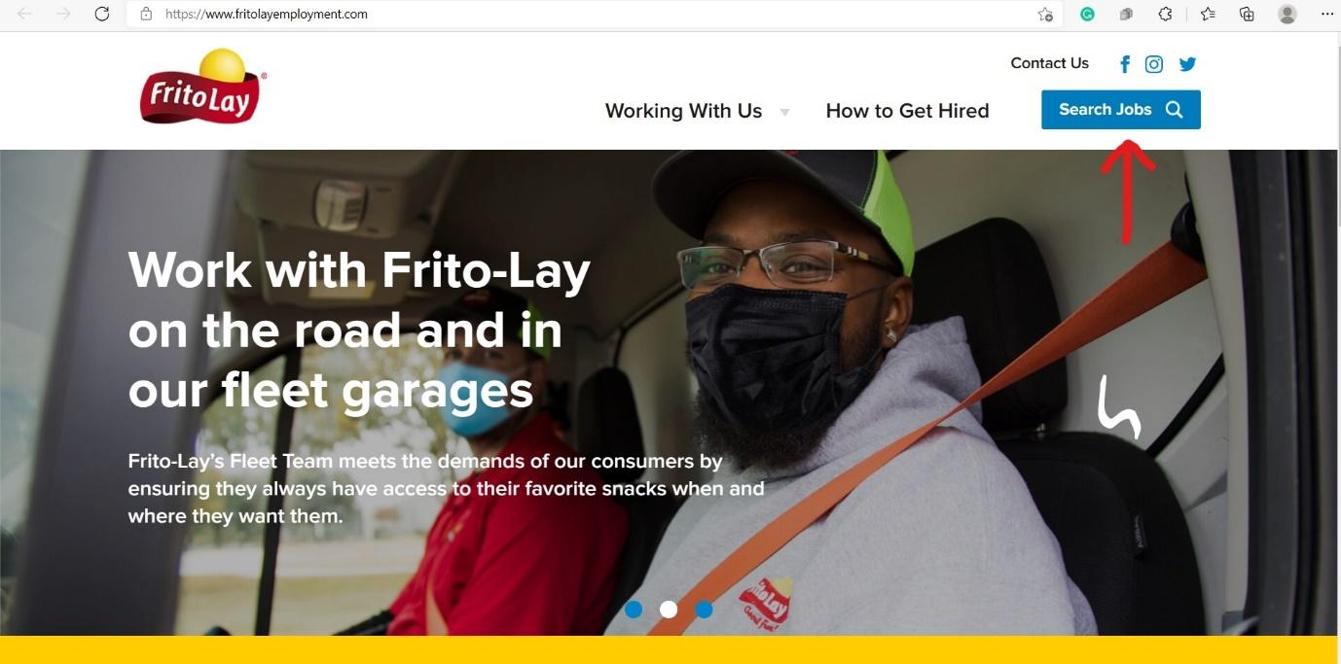The image size is (1341, 664).
Task: Open the Grammarly extension icon
Action: pyautogui.click(x=1088, y=14)
